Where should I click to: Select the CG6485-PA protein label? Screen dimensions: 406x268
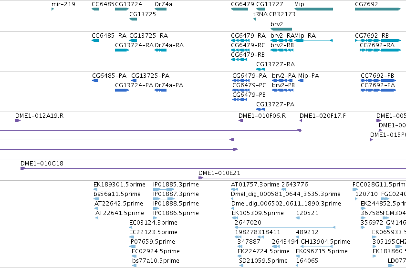tap(109, 75)
